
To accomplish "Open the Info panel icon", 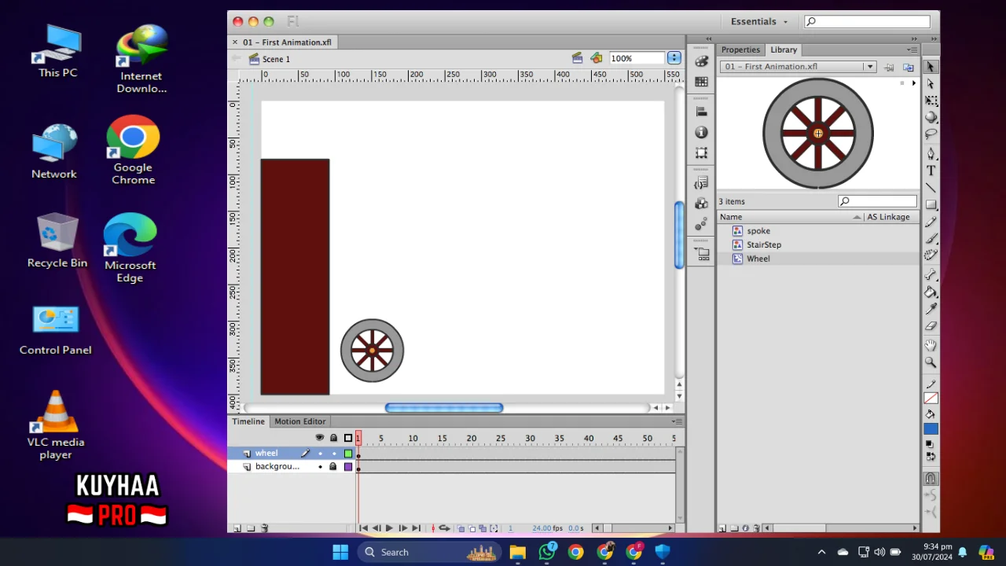I will [x=701, y=133].
